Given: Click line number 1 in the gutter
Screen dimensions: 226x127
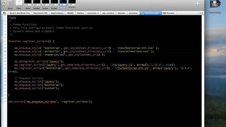Looking at the screenshot, I should [5, 18].
